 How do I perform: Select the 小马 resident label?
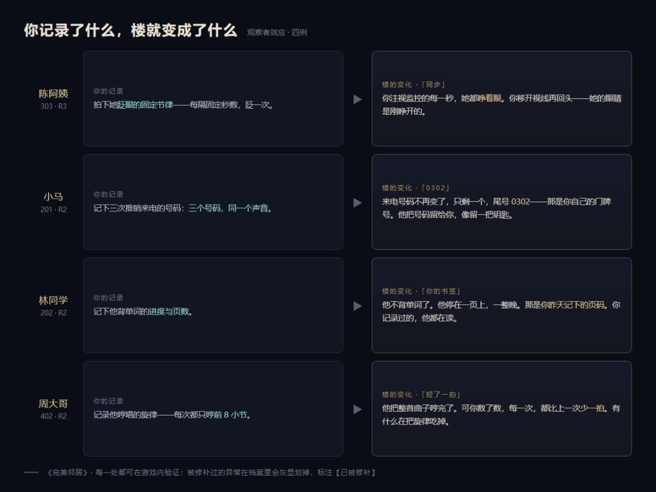[53, 197]
